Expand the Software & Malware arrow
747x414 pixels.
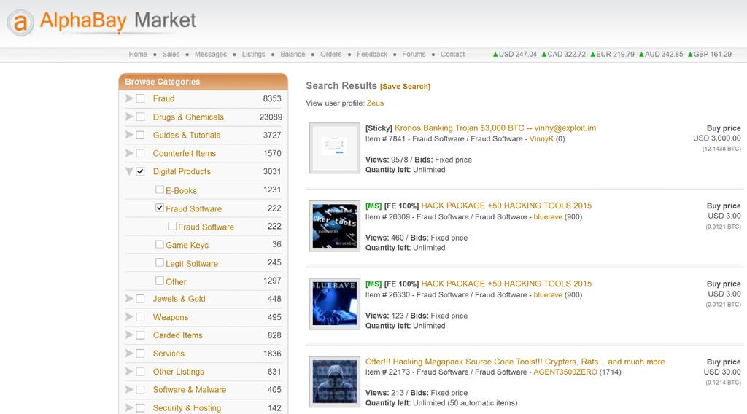(128, 390)
